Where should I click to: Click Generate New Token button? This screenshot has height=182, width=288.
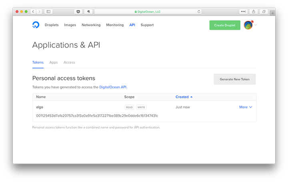234,79
